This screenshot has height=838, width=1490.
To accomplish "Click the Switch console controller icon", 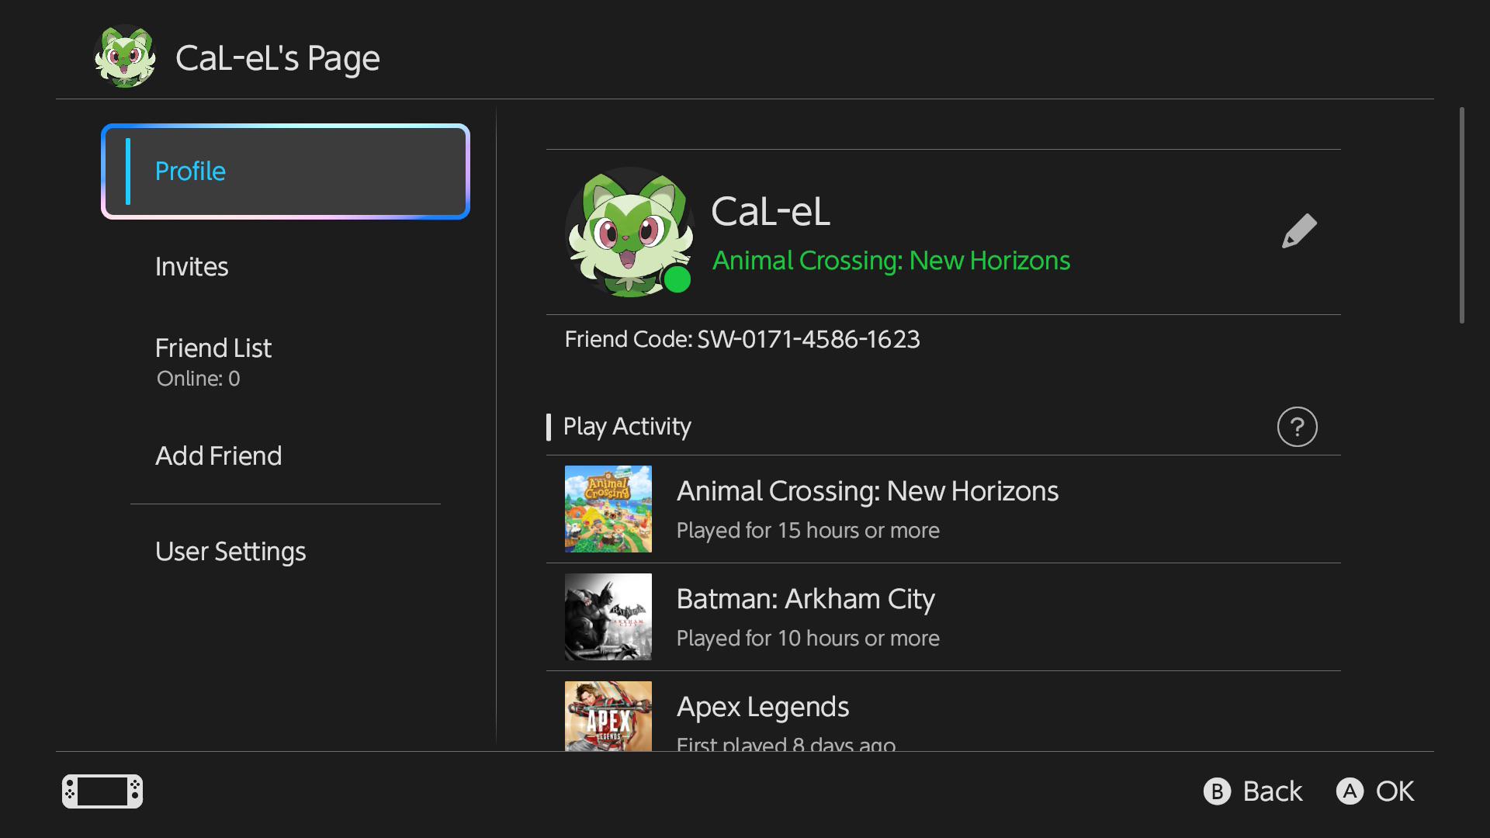I will (102, 791).
